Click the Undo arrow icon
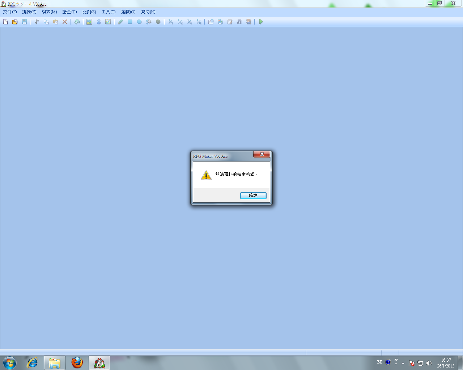The image size is (463, 370). (77, 22)
